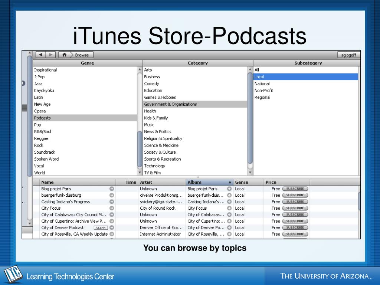Choose Education in the Category list
Screen dimensions: 380x285
[195, 91]
